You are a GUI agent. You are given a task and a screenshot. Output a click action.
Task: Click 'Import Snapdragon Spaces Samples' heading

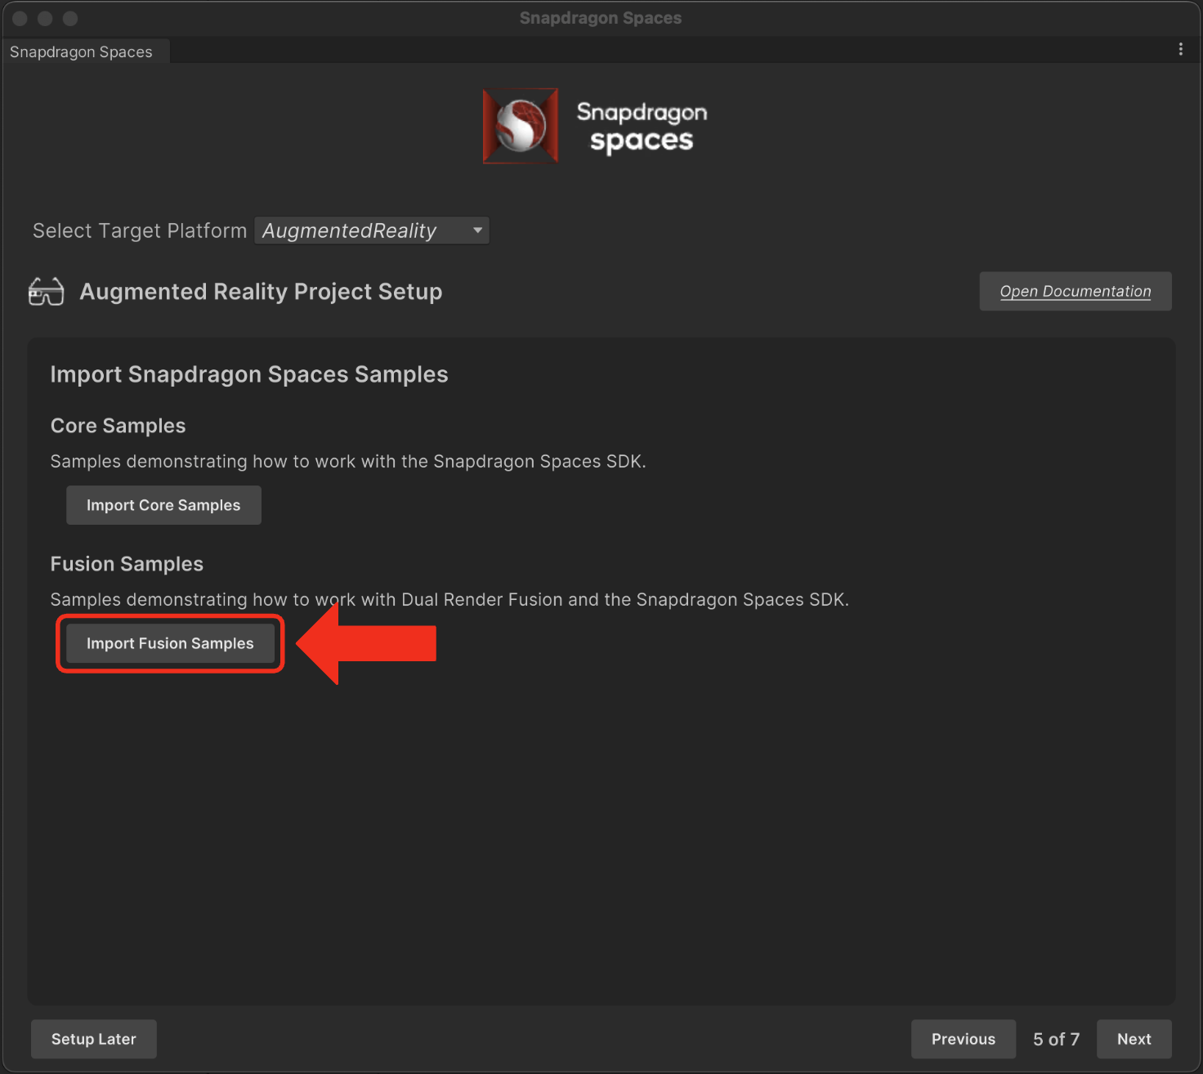(249, 374)
